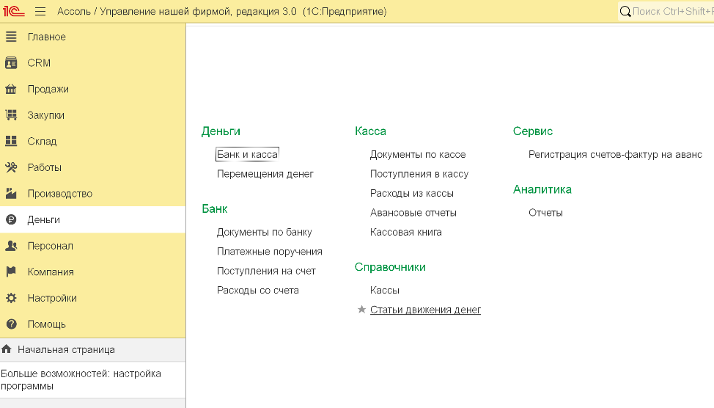
Task: Toggle favorite star for Статьи движения денег
Action: coord(361,310)
